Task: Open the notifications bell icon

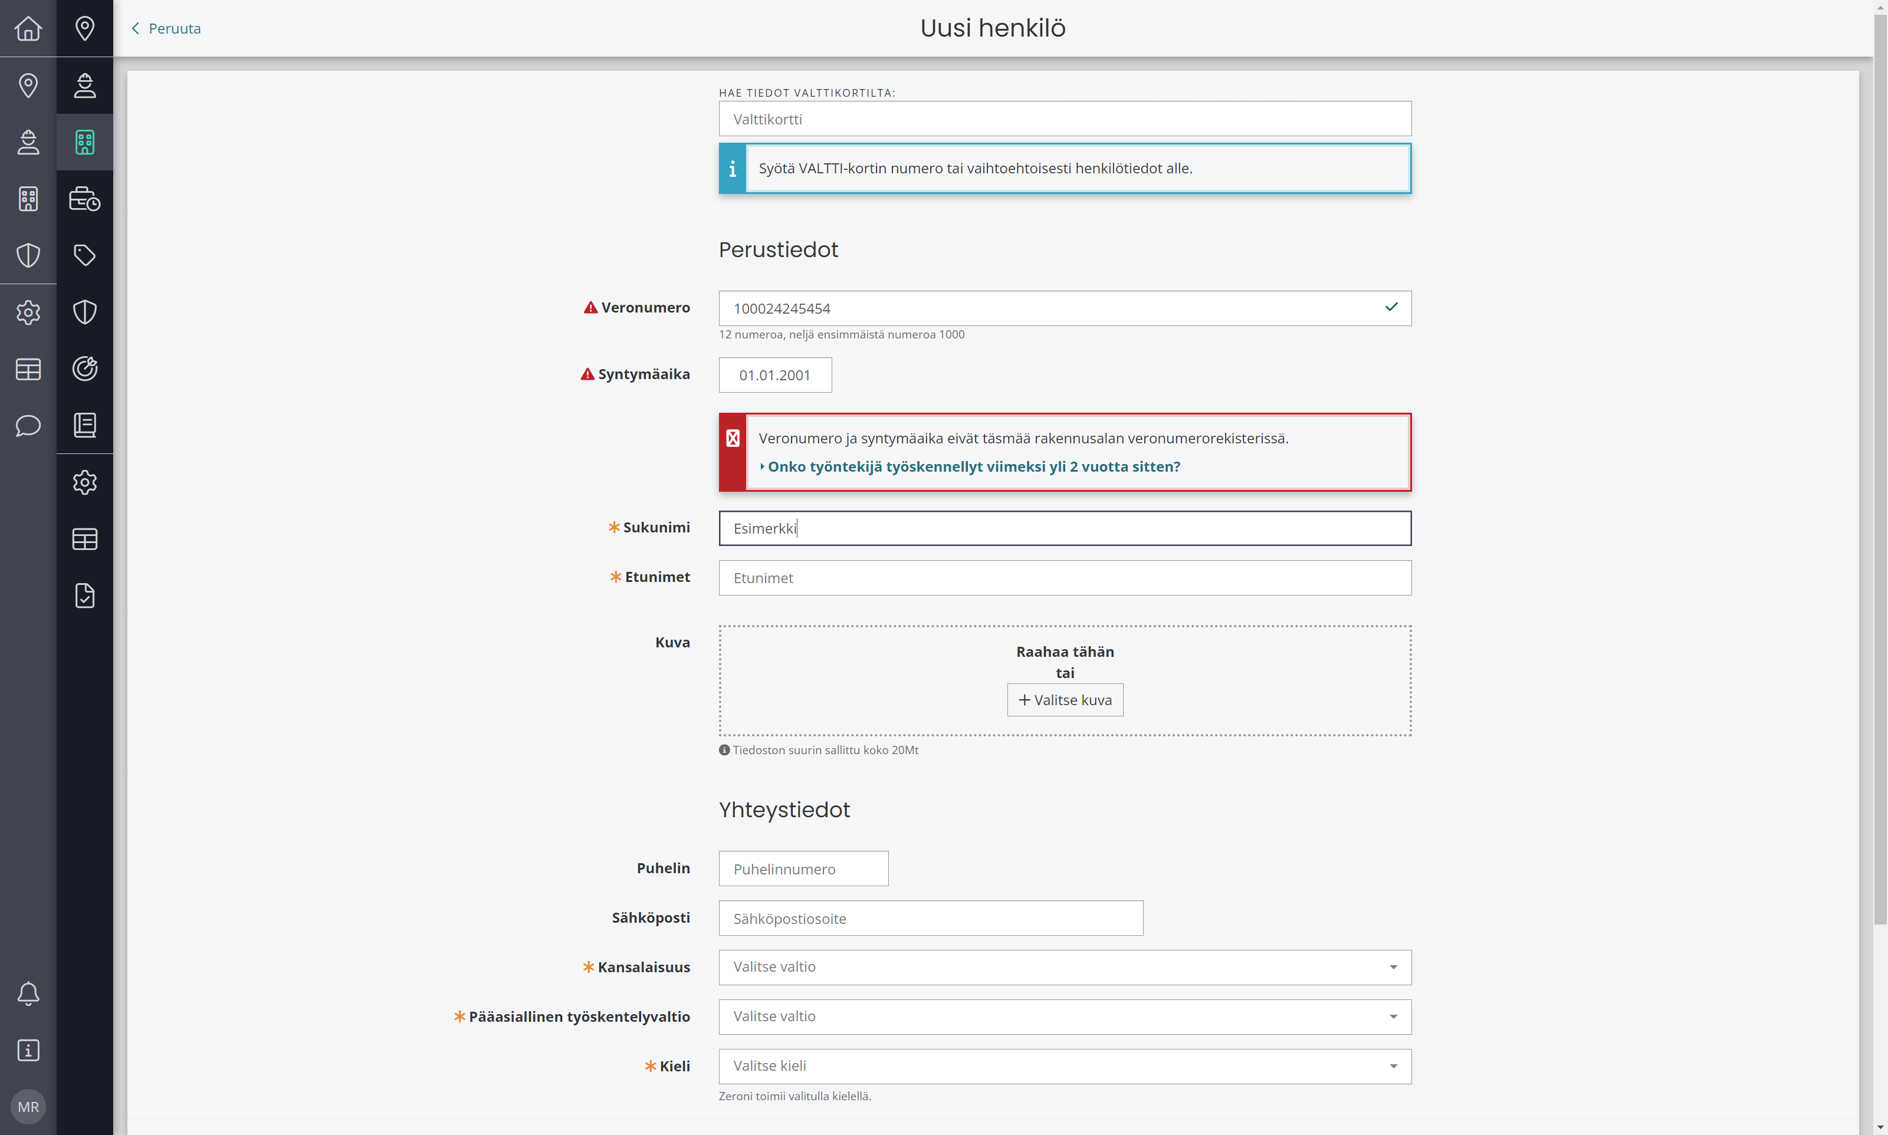Action: coord(28,993)
